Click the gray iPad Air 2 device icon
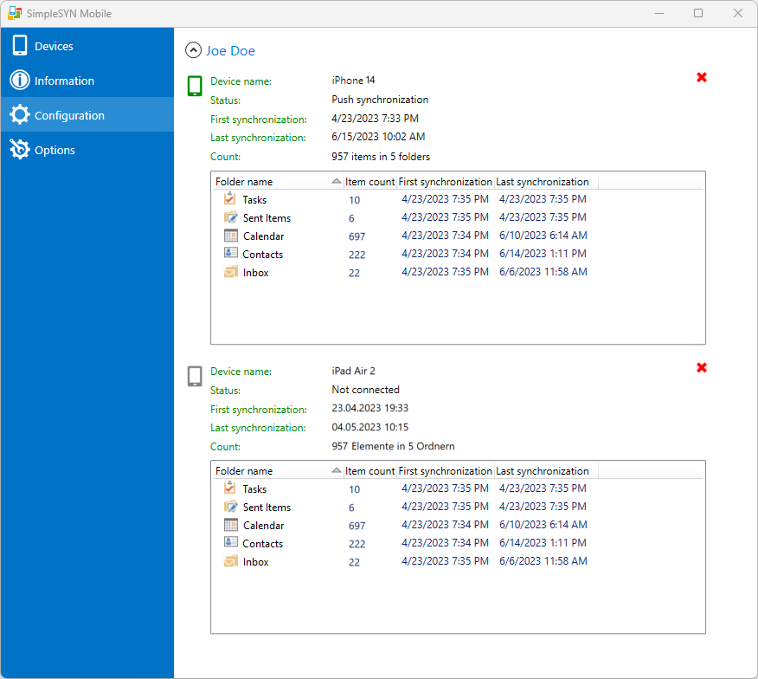The image size is (758, 679). 195,376
